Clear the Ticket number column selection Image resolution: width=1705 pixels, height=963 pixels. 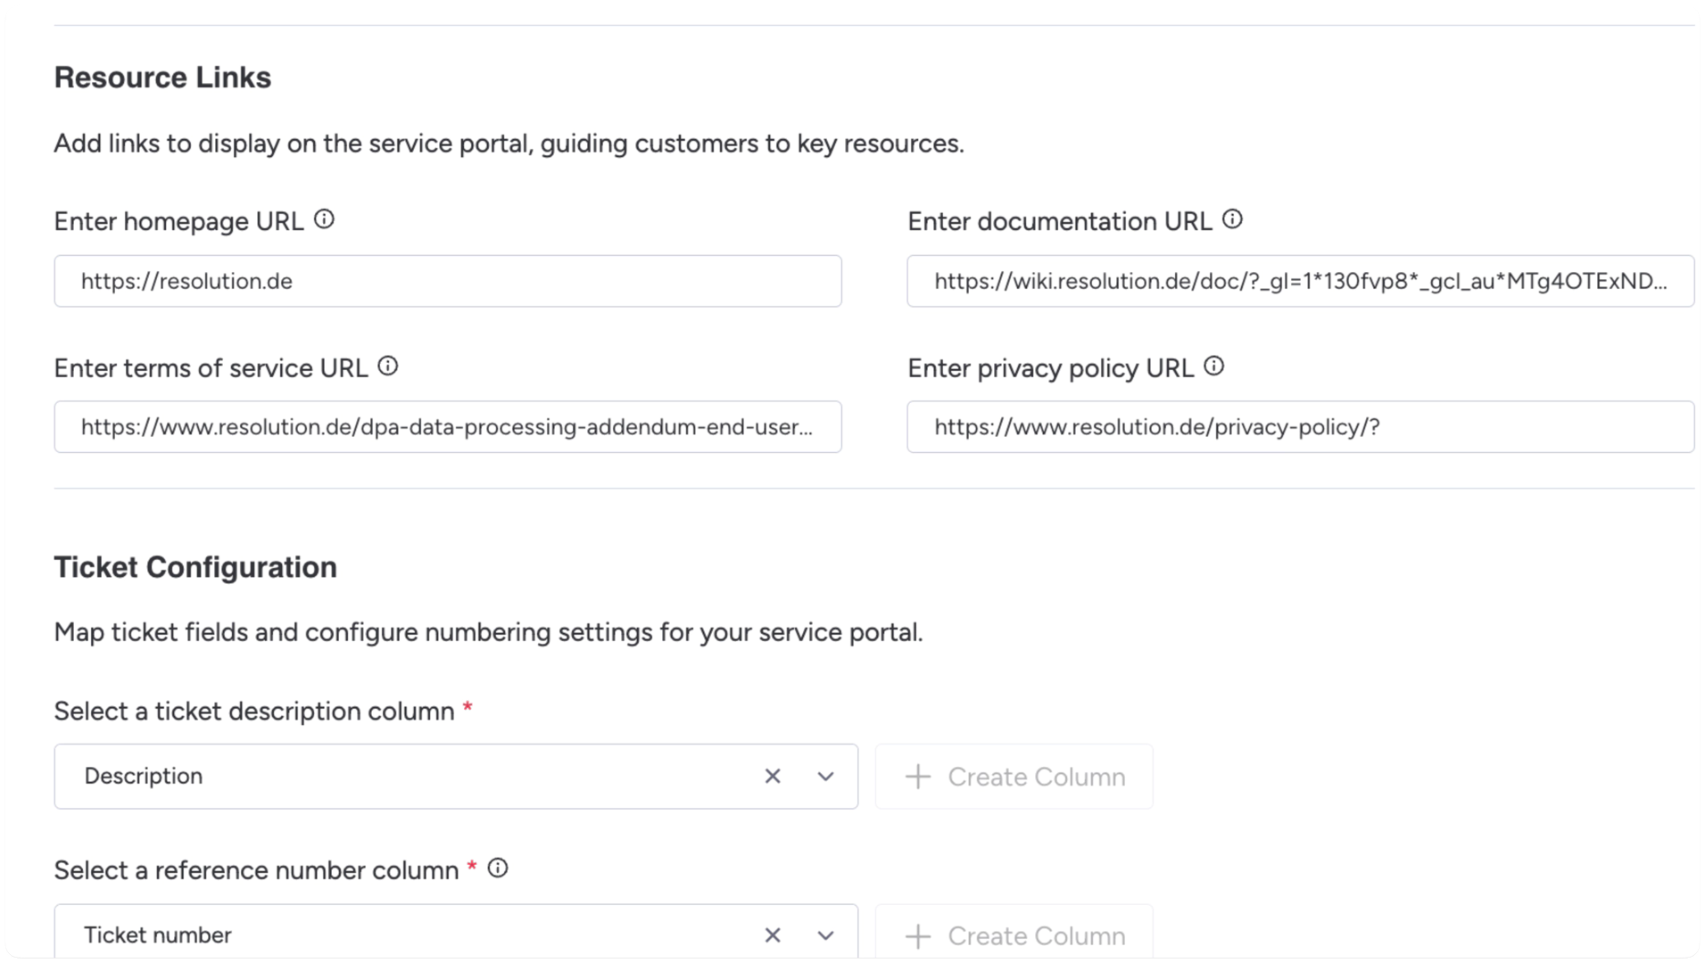click(x=773, y=935)
